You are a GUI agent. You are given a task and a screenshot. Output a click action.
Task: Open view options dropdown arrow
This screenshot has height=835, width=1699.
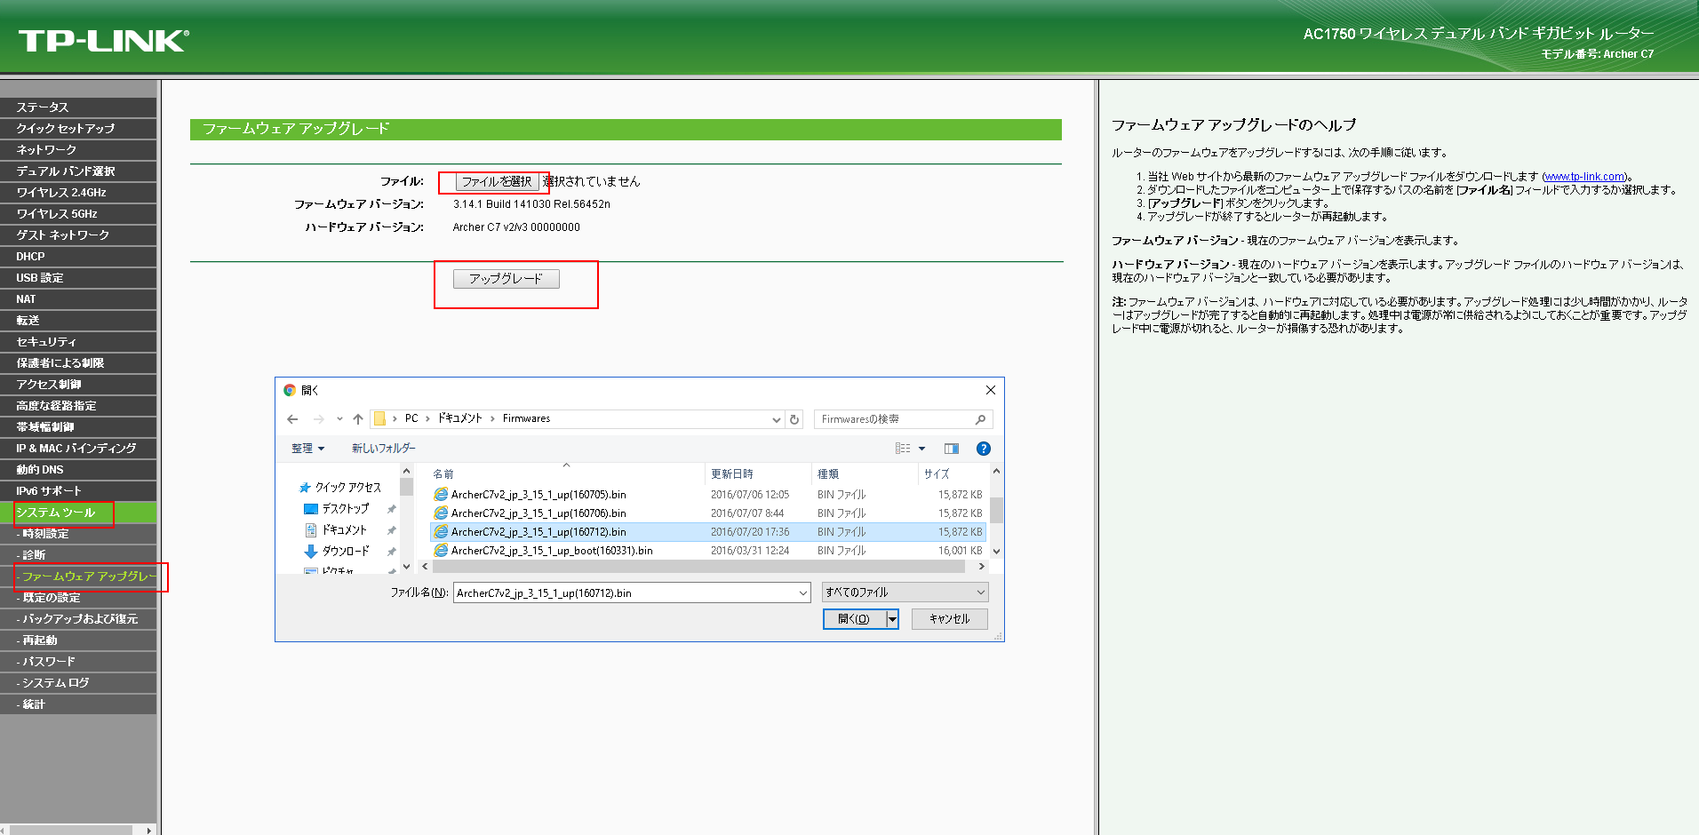921,449
